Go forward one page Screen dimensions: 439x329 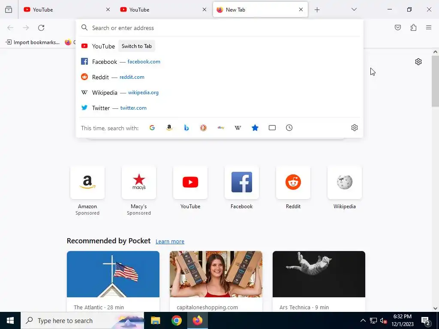click(26, 28)
